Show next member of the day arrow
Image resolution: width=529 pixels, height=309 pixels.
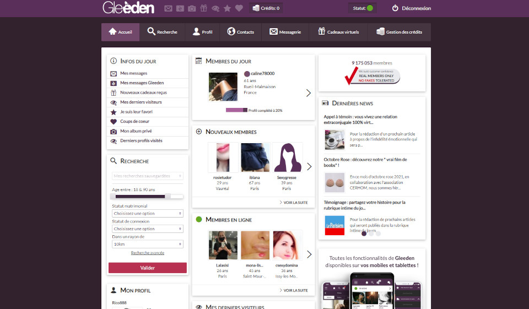point(309,93)
